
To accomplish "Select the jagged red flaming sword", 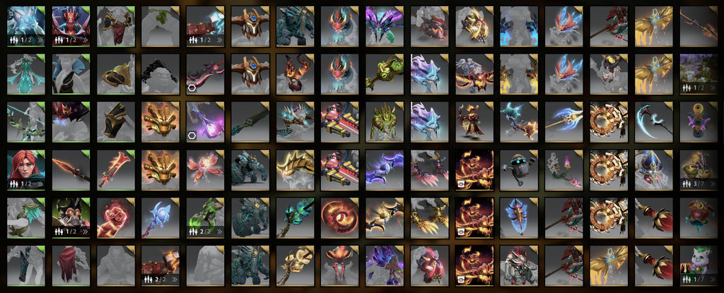I will point(115,170).
